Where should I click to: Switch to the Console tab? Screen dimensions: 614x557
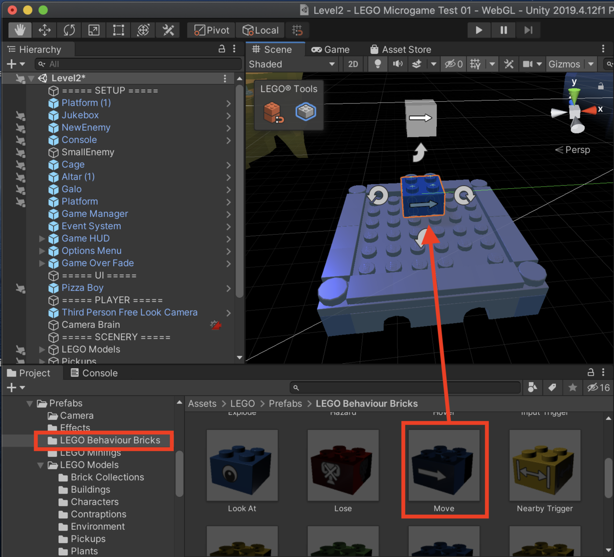click(x=94, y=373)
